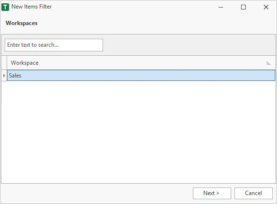Viewport: 277px width, 204px height.
Task: Maximize the New Items Filter window
Action: click(243, 7)
